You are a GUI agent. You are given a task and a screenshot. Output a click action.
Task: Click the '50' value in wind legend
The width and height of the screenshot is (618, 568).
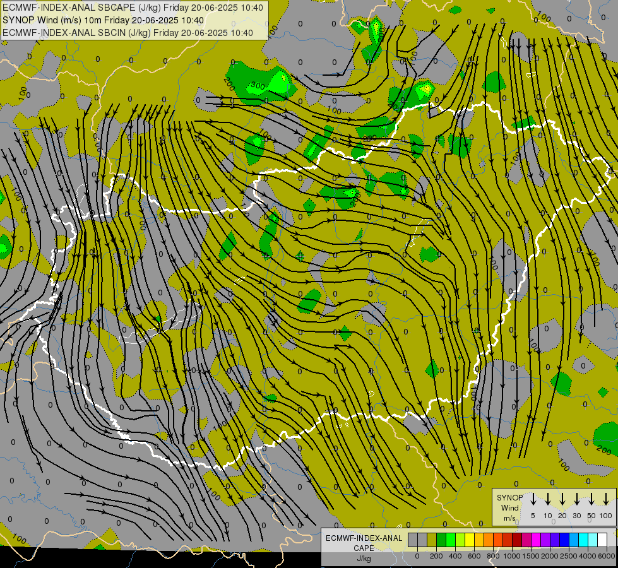click(x=591, y=516)
